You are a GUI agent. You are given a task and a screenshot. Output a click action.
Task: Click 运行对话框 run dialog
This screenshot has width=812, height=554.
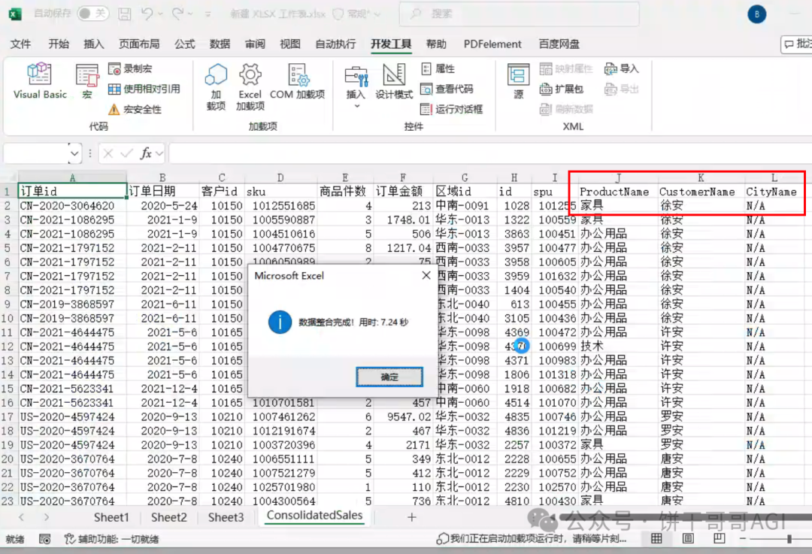coord(452,109)
